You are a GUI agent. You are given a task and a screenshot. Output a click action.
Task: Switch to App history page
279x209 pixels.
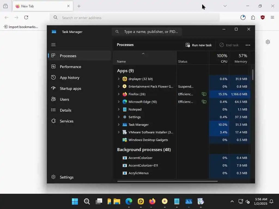[x=80, y=78]
